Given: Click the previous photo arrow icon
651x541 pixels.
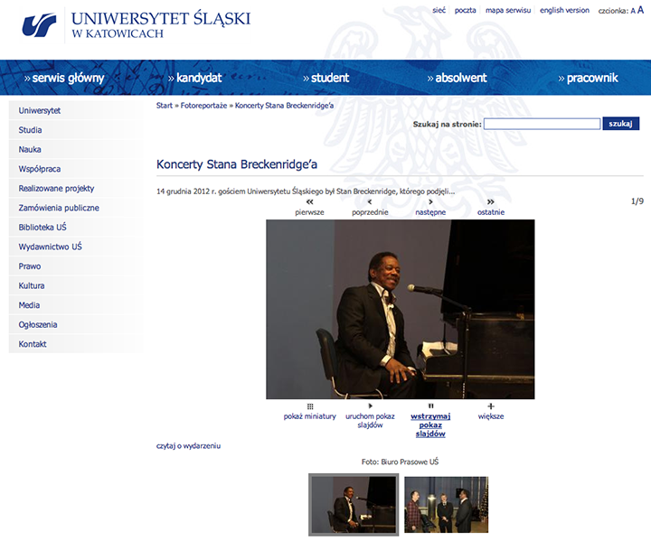Looking at the screenshot, I should [x=369, y=202].
